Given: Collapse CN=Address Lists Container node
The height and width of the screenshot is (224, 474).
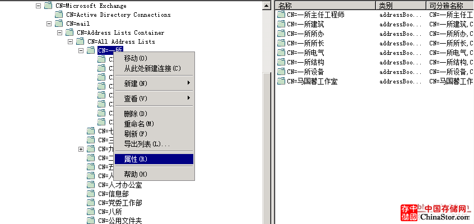Looking at the screenshot, I should point(59,32).
